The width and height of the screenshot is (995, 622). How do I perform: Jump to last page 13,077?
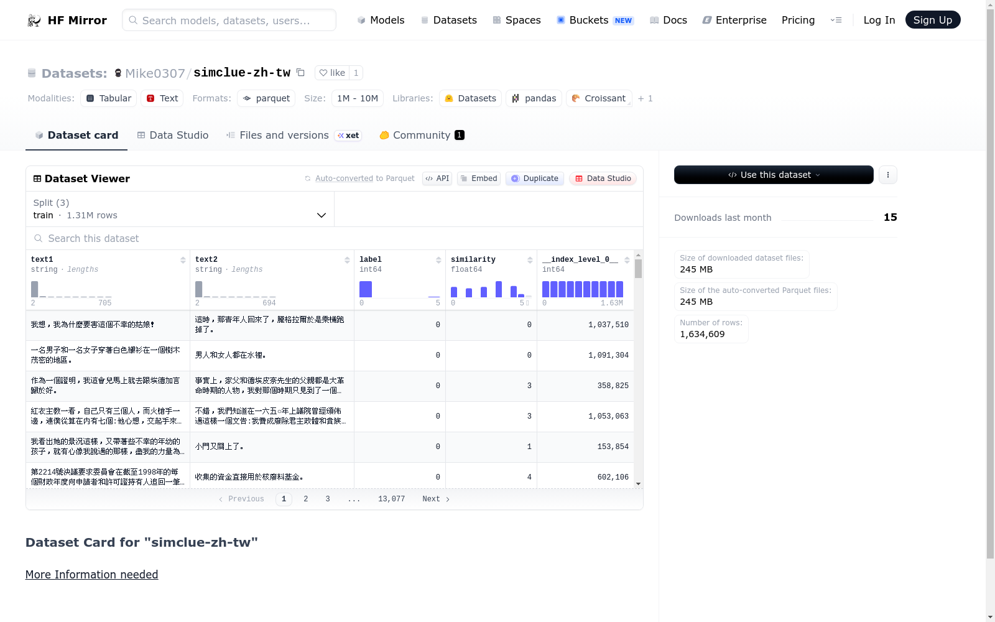(x=391, y=499)
